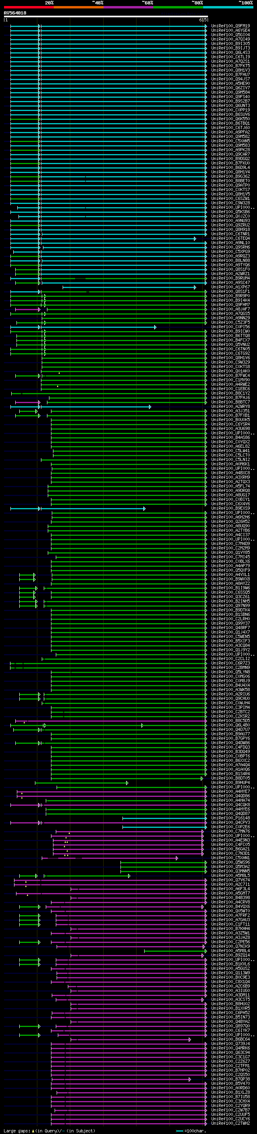Click the UniRef100_Q94JS7 label
The height and width of the screenshot is (1134, 257).
[230, 79]
